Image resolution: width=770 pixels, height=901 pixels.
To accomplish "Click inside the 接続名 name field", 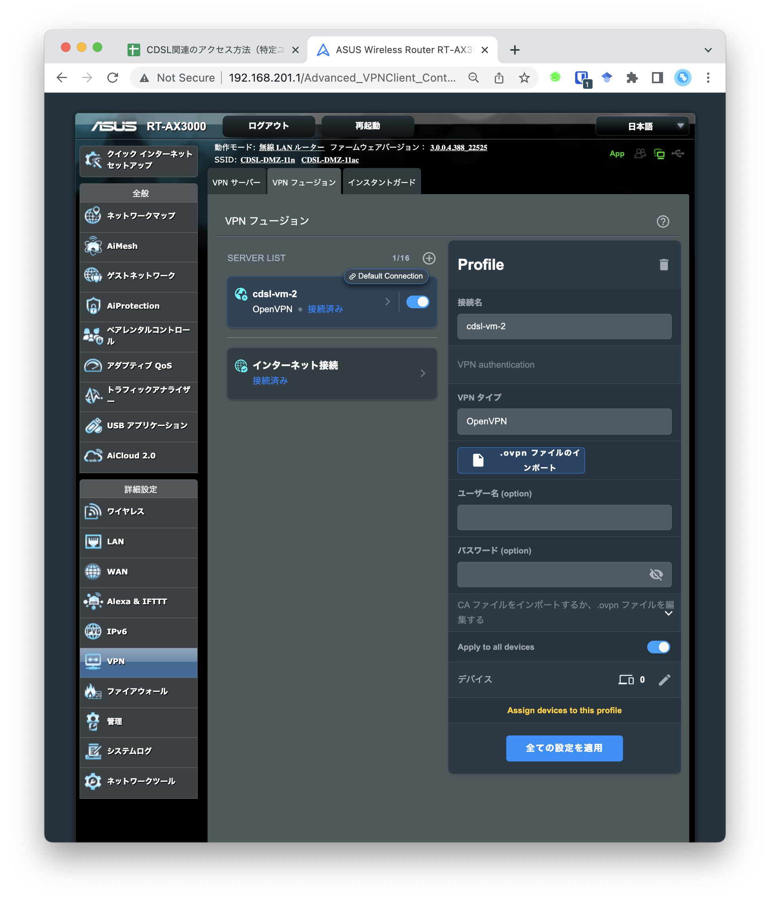I will [564, 326].
